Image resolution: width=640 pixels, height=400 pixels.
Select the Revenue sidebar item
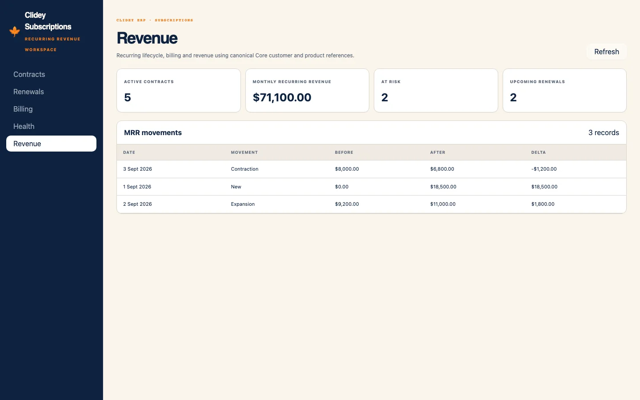tap(51, 144)
